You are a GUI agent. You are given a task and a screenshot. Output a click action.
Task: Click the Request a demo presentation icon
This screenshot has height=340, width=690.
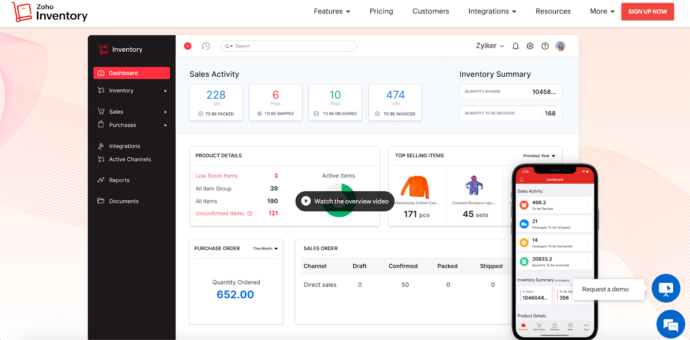(666, 288)
